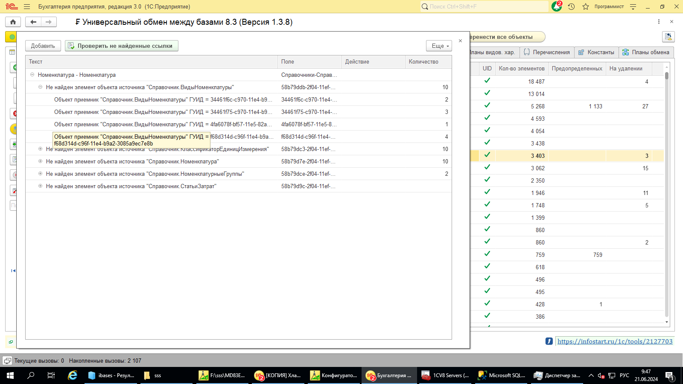Toggle the UID checkmark in row 2 350

click(487, 180)
